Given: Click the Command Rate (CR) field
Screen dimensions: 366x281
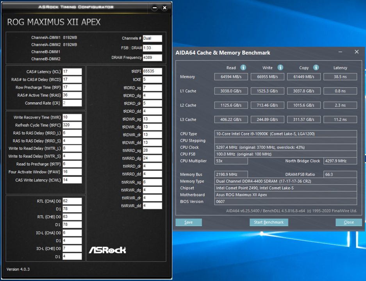Looking at the screenshot, I should (x=72, y=103).
